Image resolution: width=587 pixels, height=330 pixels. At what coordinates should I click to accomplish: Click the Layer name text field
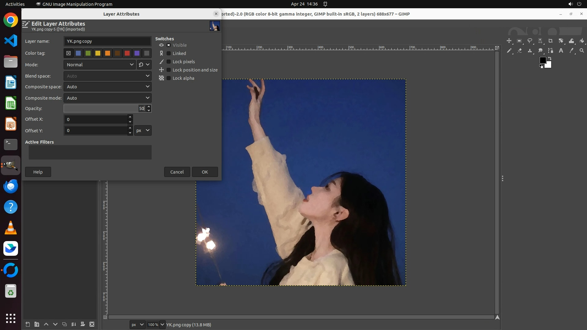point(107,41)
